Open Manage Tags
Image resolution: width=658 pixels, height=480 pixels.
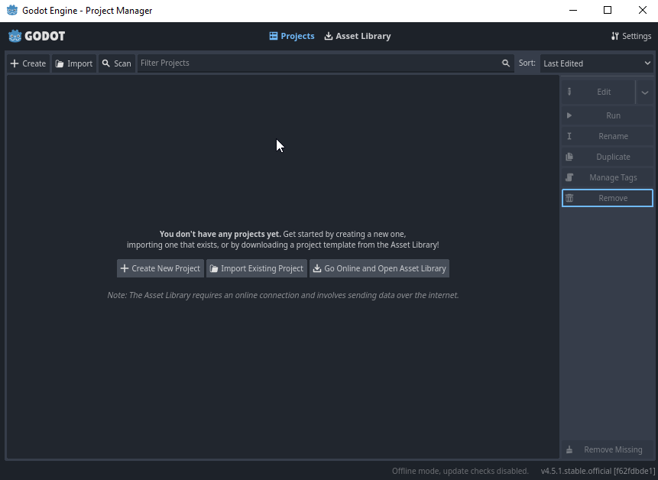point(608,177)
